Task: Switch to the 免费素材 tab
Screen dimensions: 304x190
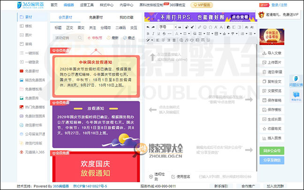Action: (x=97, y=17)
